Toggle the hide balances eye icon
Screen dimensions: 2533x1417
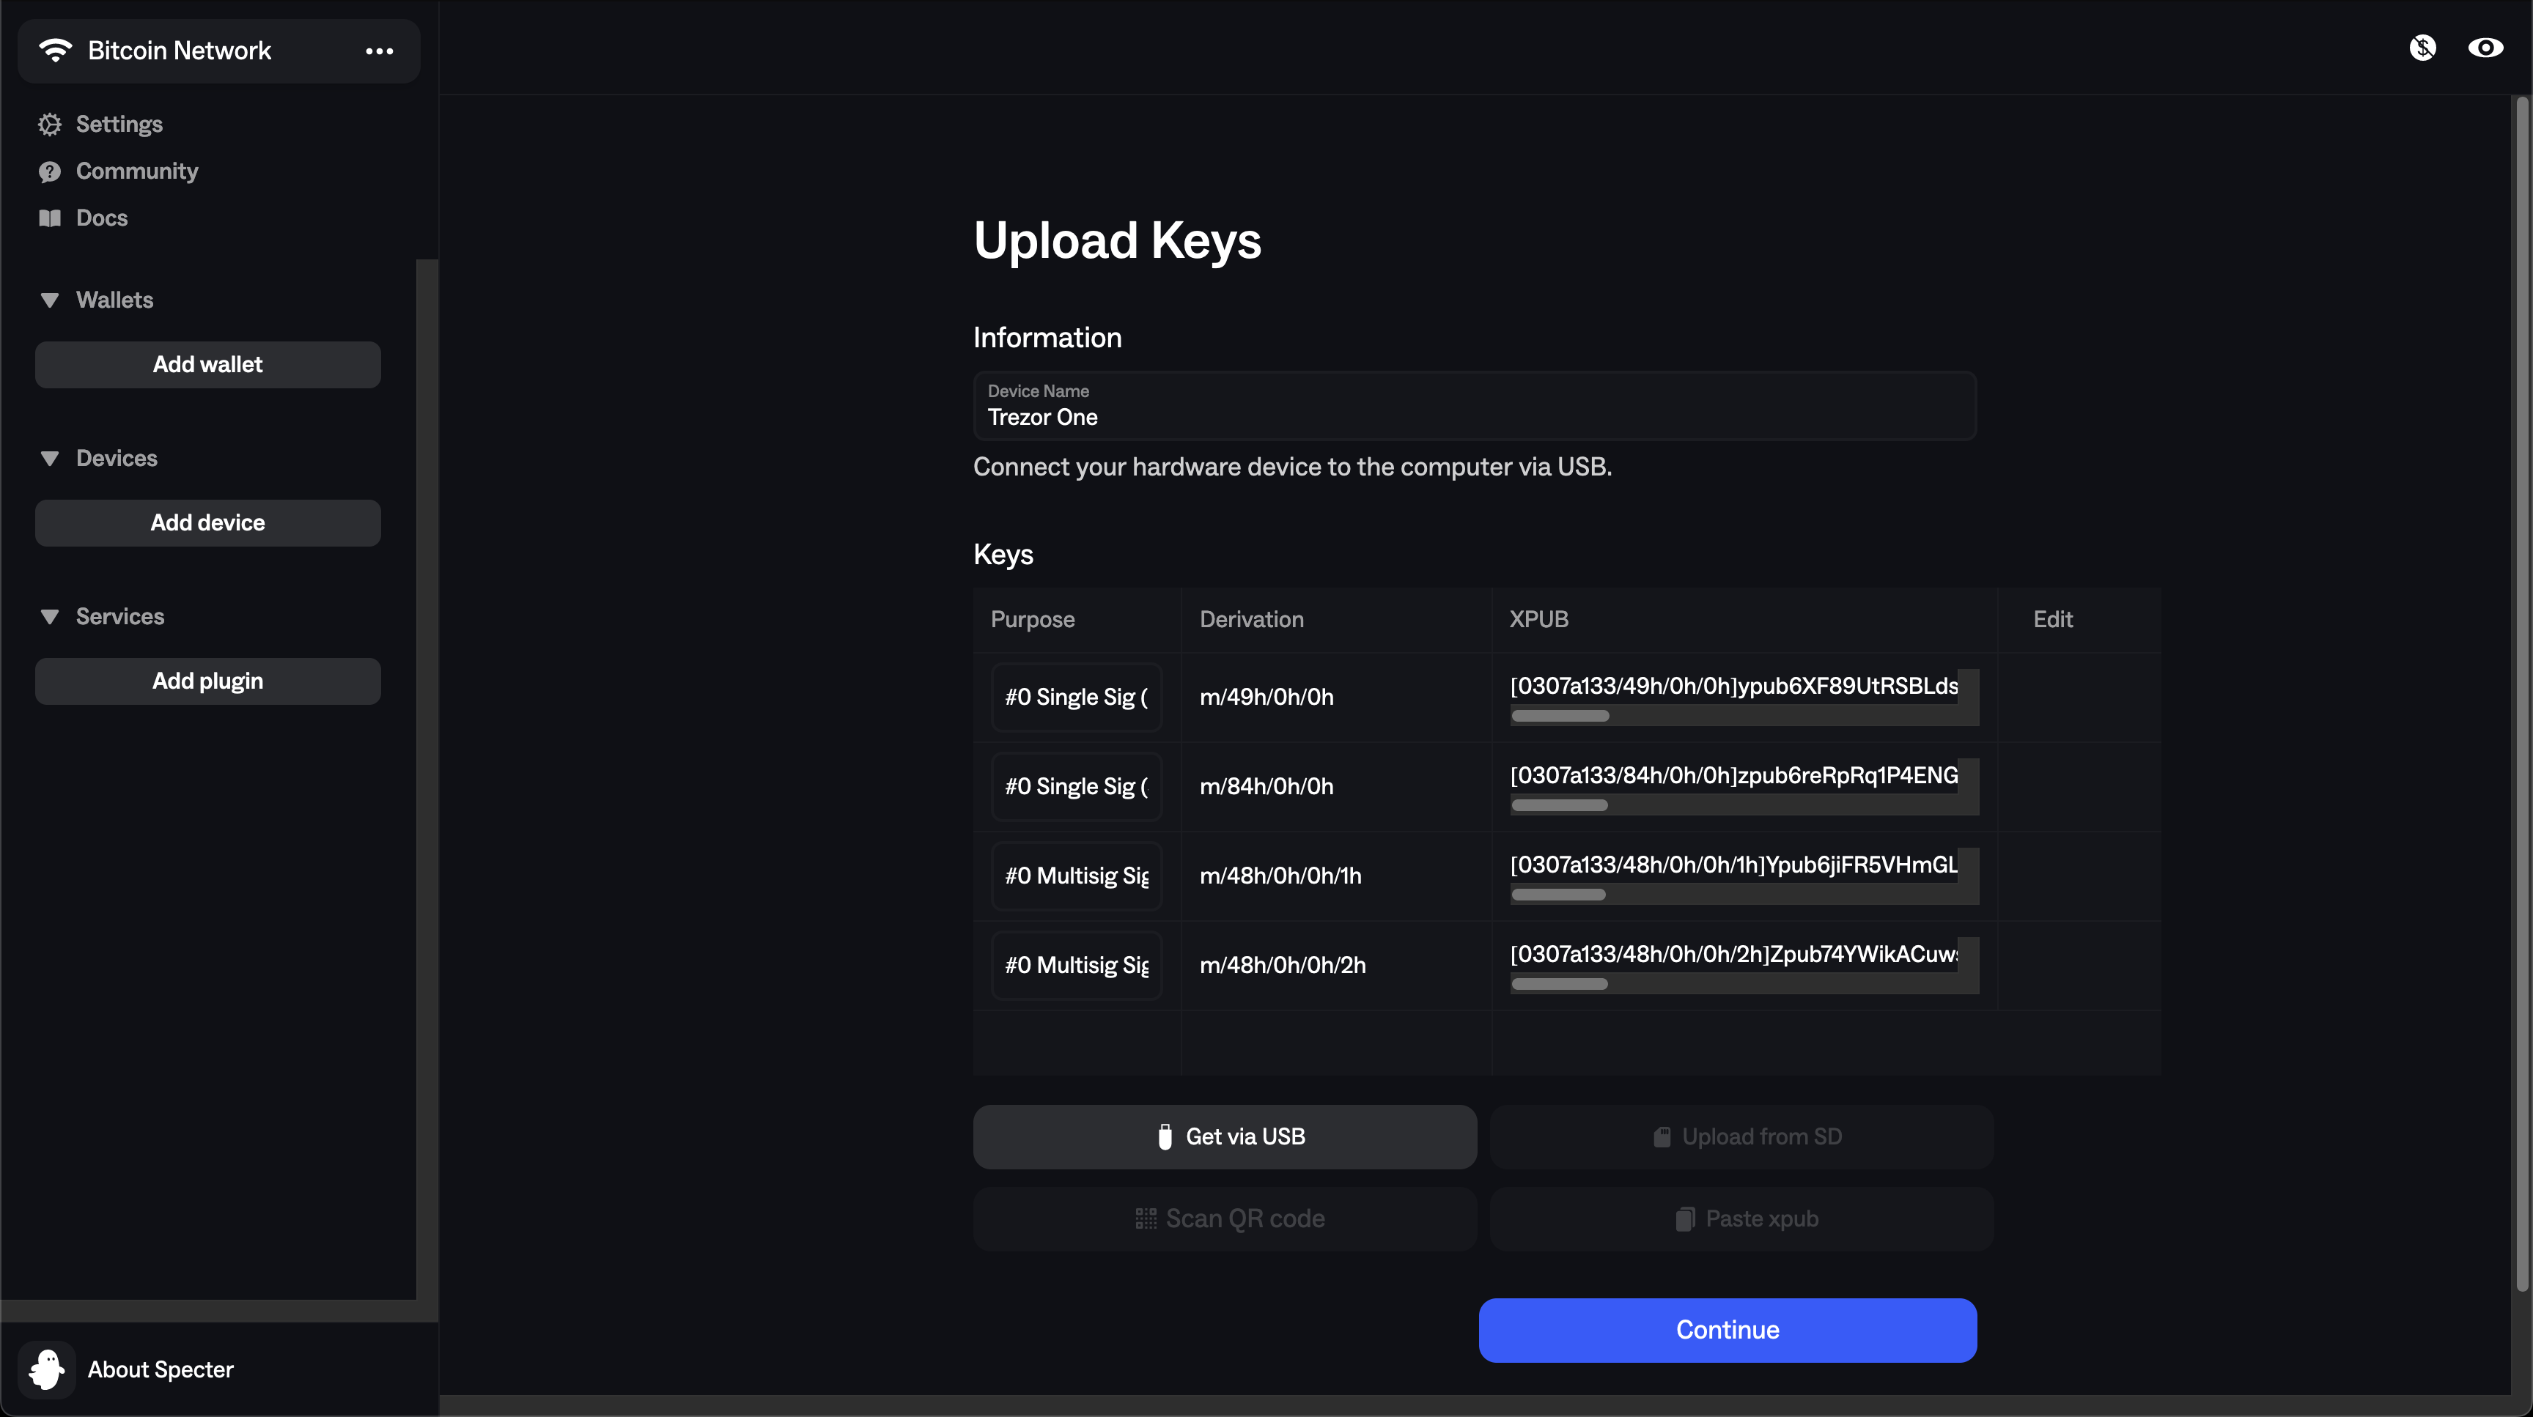point(2485,48)
